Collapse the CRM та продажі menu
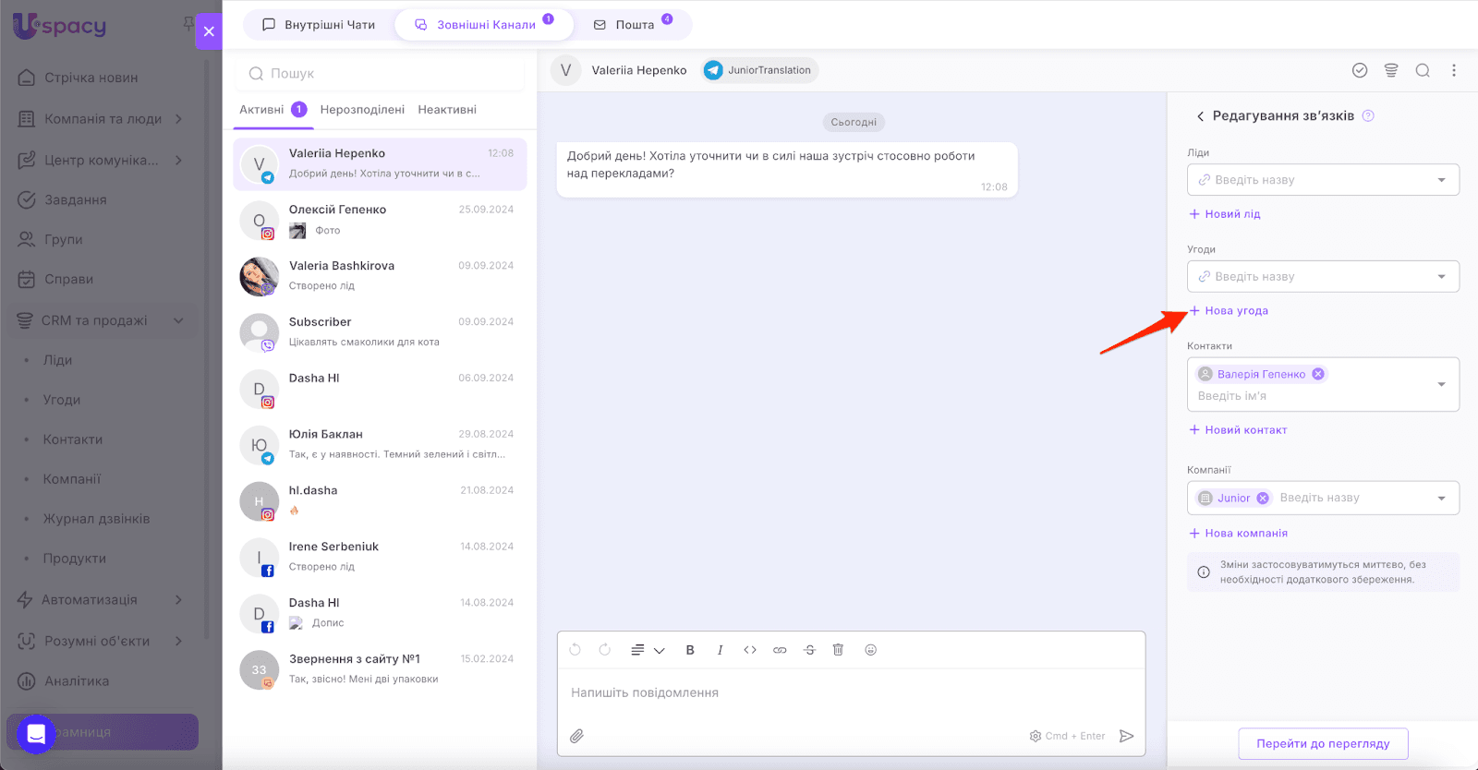 coord(178,320)
